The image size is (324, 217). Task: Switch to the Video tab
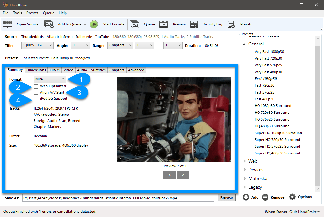coord(68,70)
